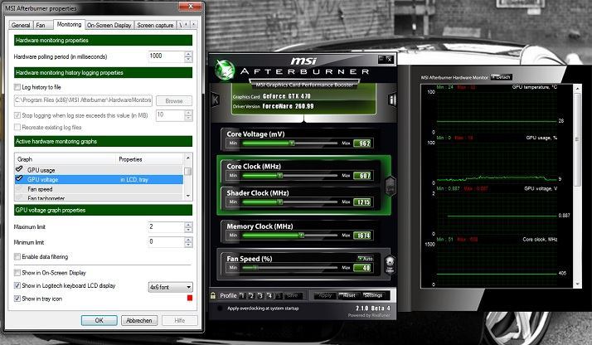Click OK in properties dialog
592x345 pixels.
(99, 320)
